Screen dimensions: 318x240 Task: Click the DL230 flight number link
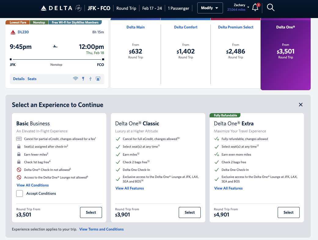pos(23,32)
